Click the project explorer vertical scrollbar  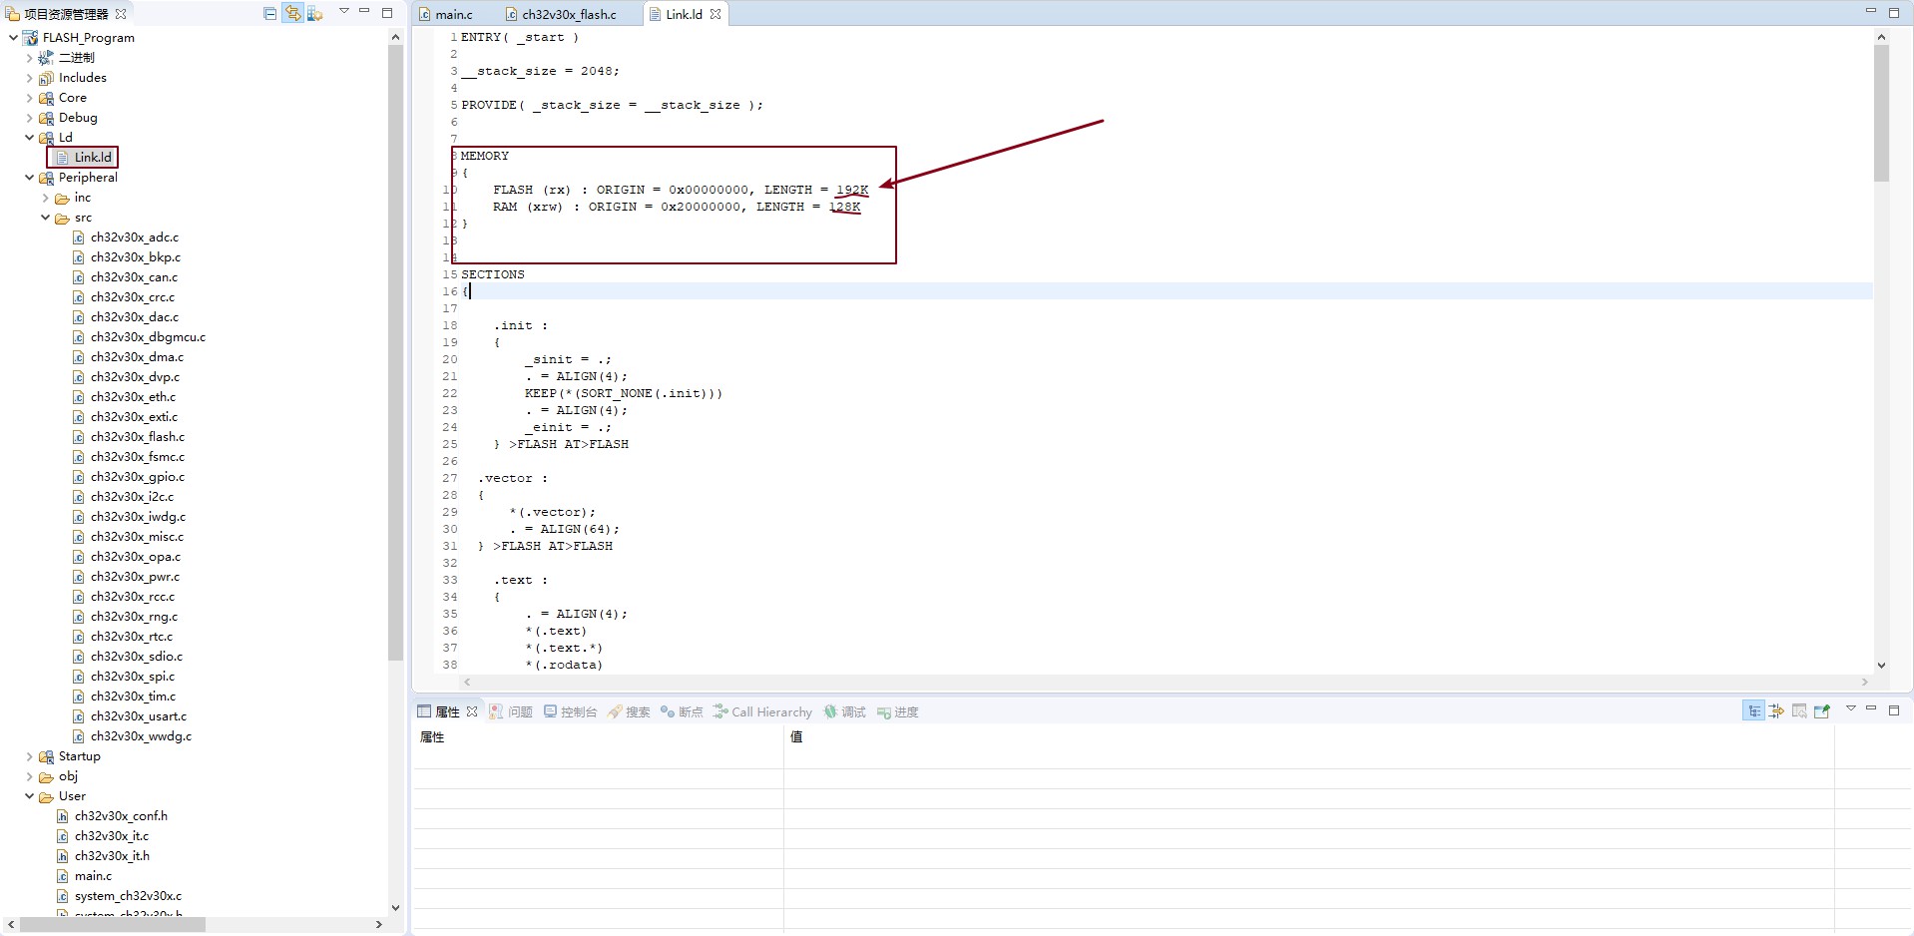pos(395,352)
